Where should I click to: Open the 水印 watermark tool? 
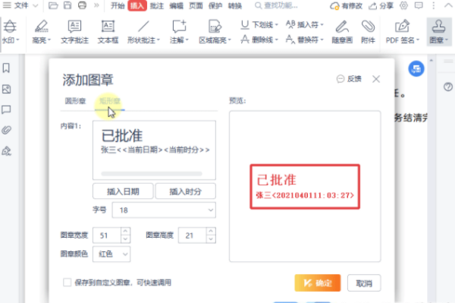pos(10,32)
